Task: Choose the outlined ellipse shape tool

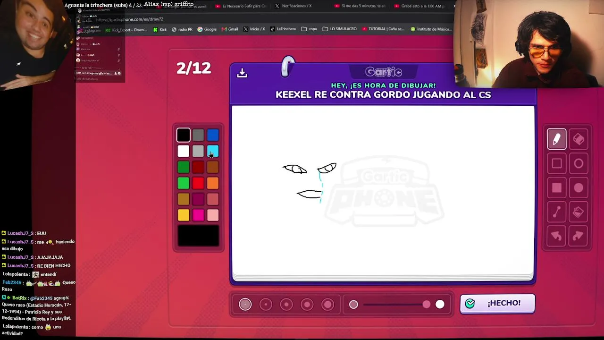Action: point(579,164)
